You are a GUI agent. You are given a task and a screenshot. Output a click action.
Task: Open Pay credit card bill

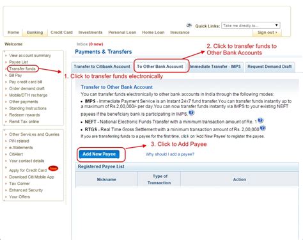pos(26,82)
